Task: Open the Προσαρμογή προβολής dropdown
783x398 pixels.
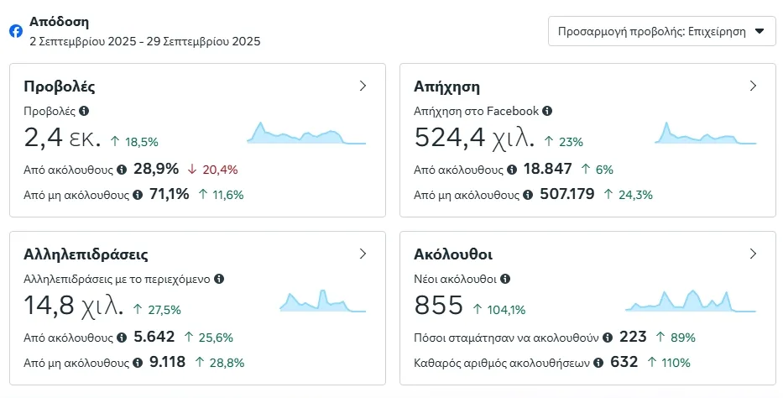Action: pos(661,32)
